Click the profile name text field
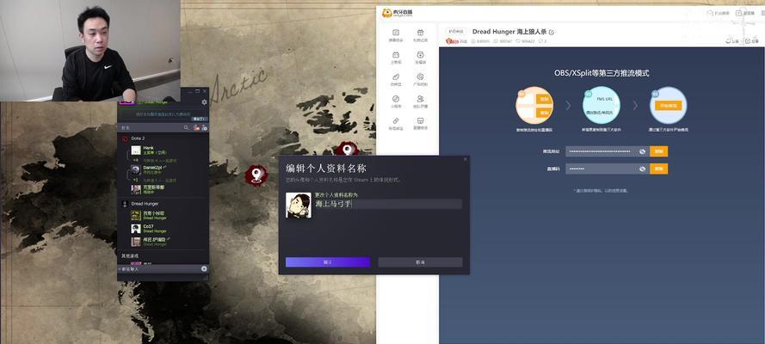765x344 pixels. tap(388, 204)
